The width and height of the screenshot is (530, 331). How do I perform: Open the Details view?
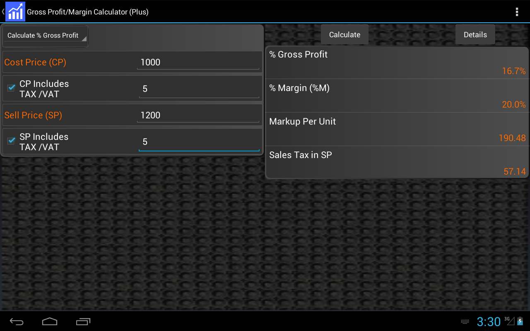[x=475, y=34]
